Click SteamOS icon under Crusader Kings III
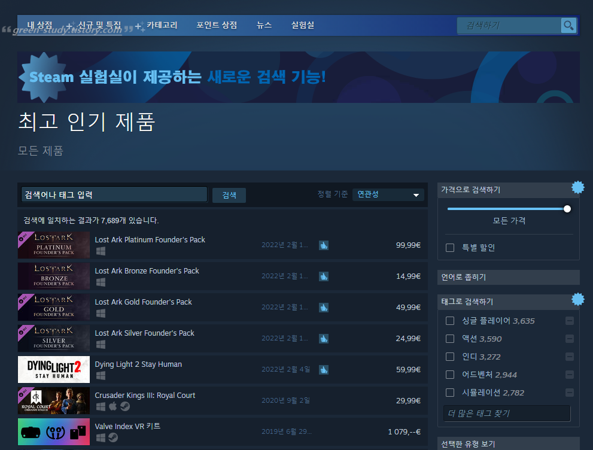 pyautogui.click(x=125, y=406)
